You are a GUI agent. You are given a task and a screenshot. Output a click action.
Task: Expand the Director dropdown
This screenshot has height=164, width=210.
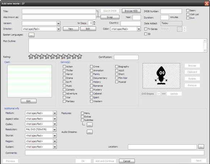pyautogui.click(x=59, y=29)
